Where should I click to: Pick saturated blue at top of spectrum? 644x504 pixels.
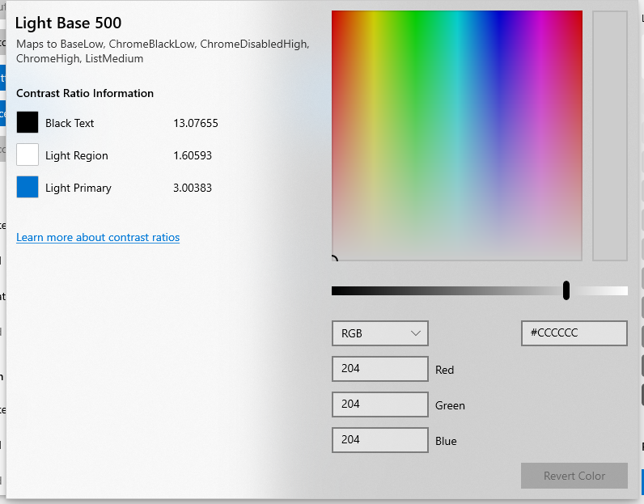(499, 16)
